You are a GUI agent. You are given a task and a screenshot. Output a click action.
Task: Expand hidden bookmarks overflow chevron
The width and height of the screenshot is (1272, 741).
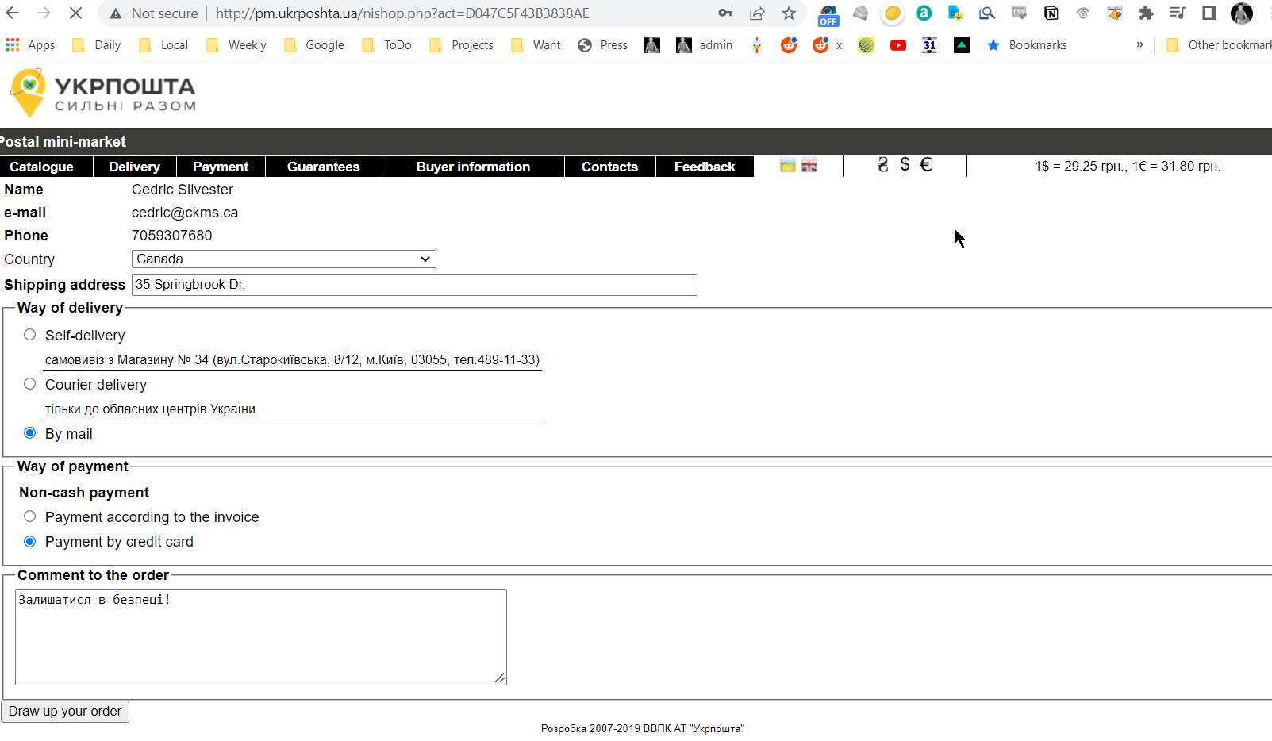point(1139,45)
